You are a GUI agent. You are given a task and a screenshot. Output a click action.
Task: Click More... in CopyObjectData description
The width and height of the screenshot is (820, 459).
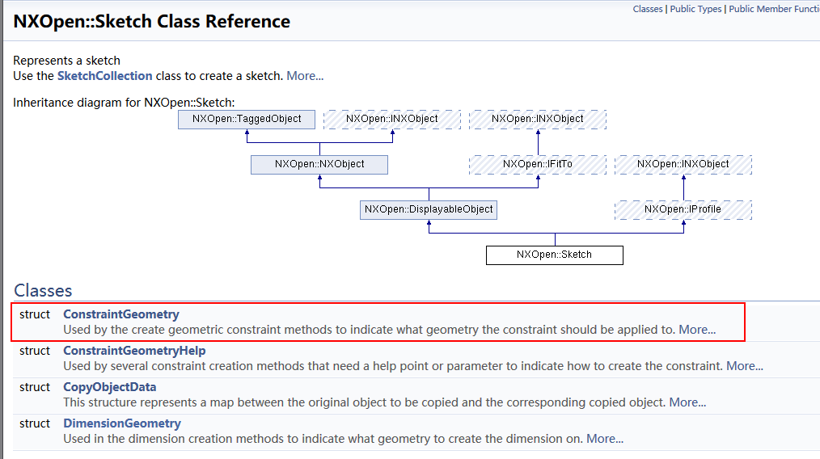pyautogui.click(x=687, y=402)
